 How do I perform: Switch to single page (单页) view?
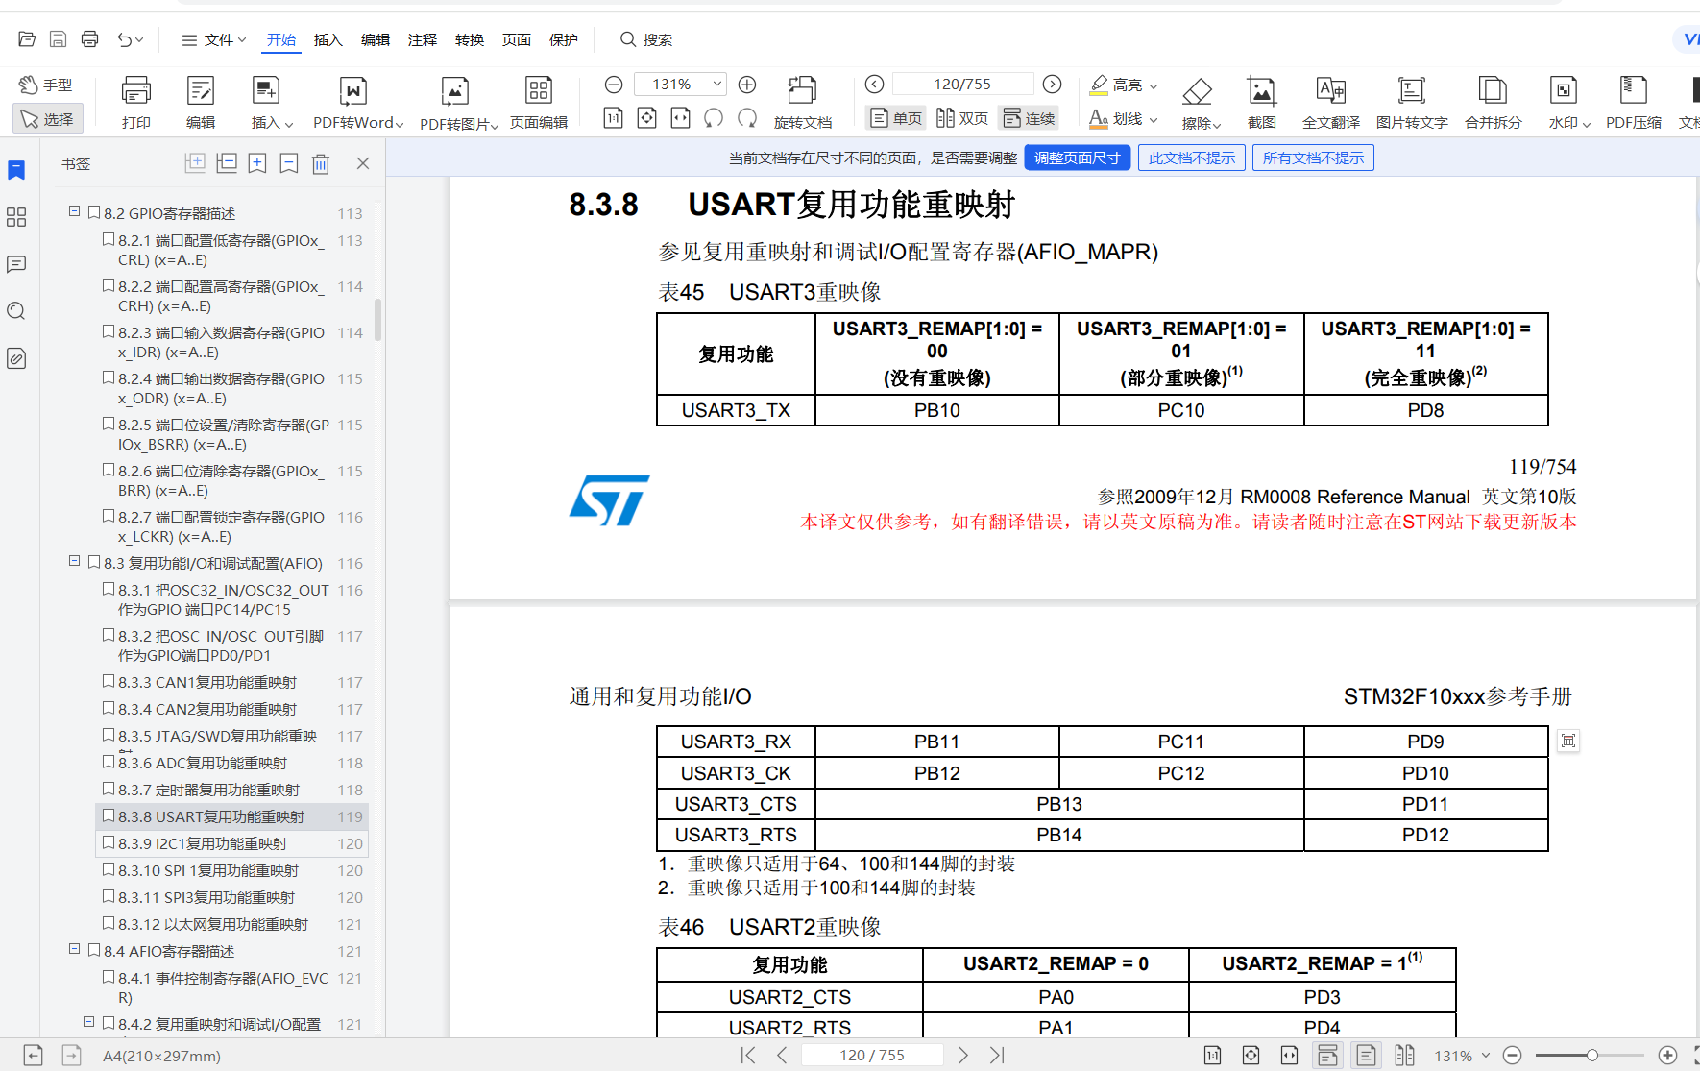point(896,118)
